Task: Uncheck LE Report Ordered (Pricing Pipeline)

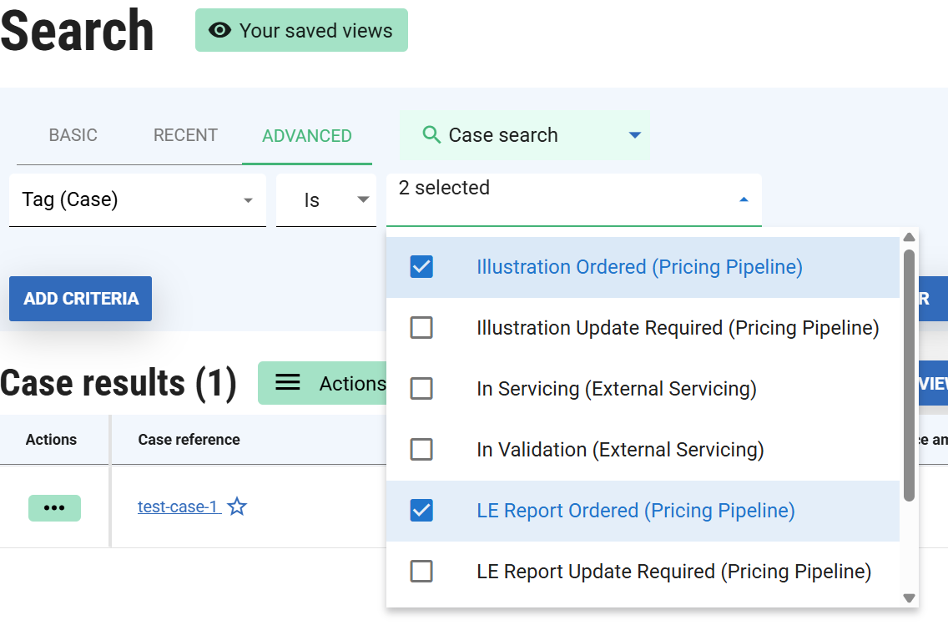Action: click(421, 511)
